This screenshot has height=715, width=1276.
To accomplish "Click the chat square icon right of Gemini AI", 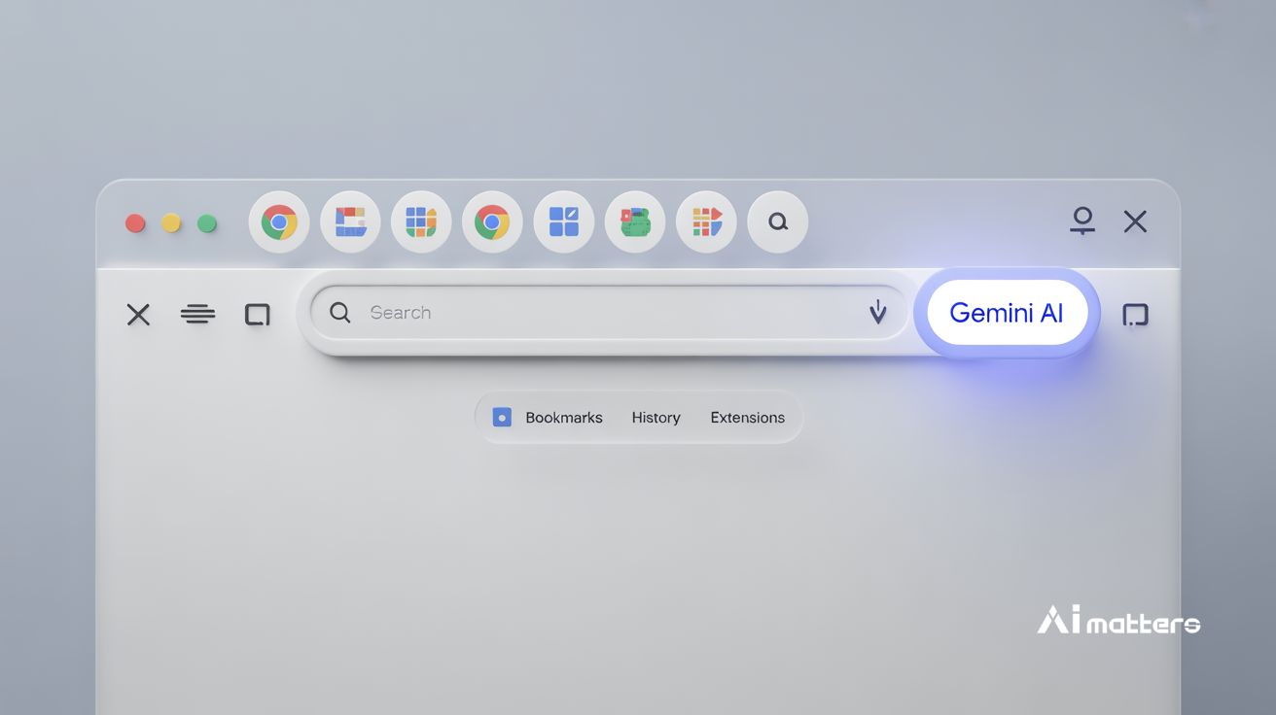I will [1135, 315].
